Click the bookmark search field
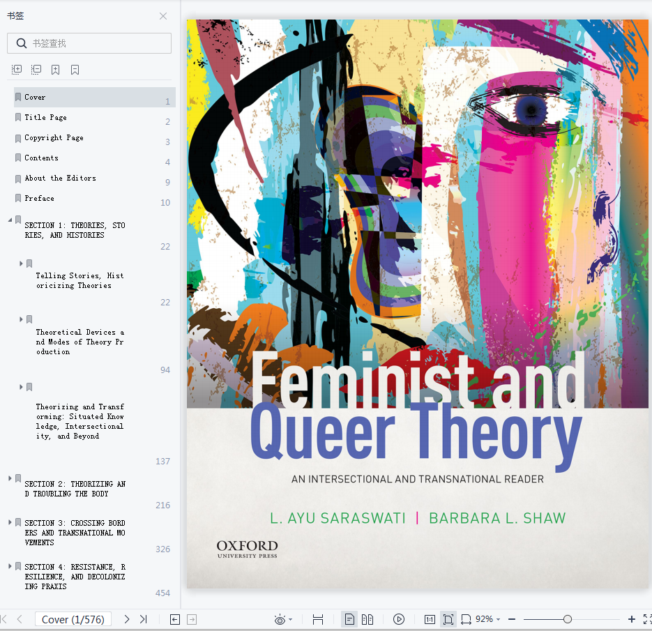The width and height of the screenshot is (652, 631). (89, 43)
